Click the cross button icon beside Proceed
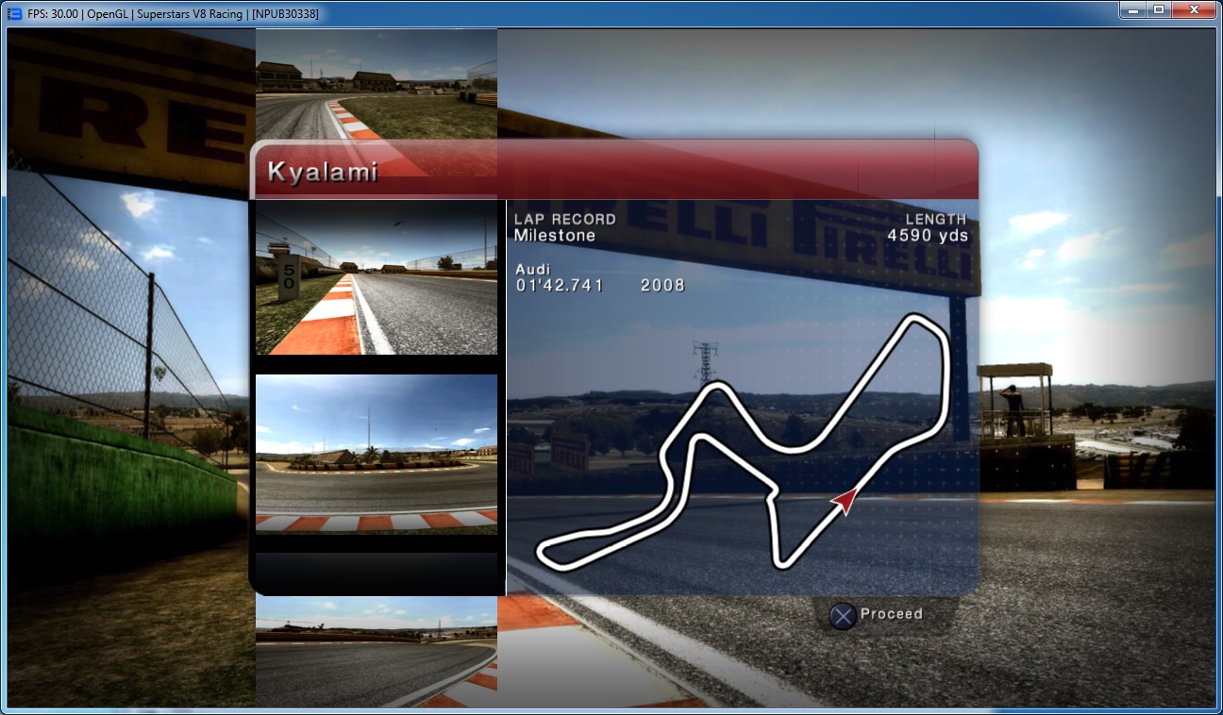 pos(843,616)
